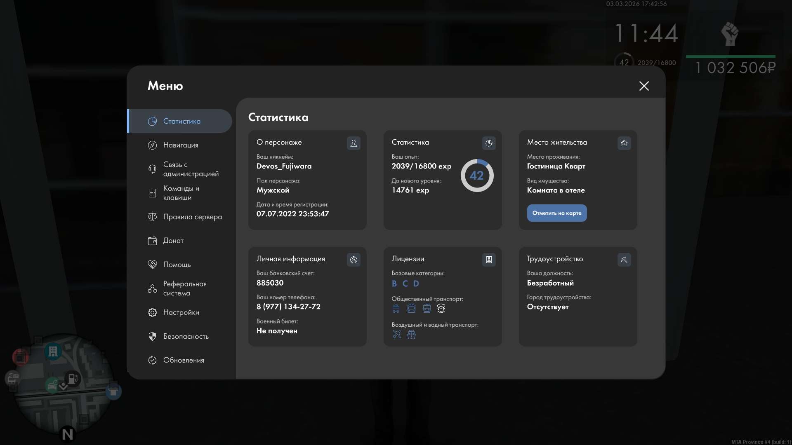Screen dimensions: 792x445
Task: Click the gas station icon on minimap
Action: (73, 378)
